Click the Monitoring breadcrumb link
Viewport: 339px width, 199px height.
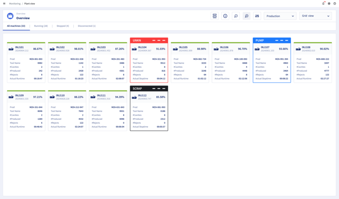coord(15,4)
